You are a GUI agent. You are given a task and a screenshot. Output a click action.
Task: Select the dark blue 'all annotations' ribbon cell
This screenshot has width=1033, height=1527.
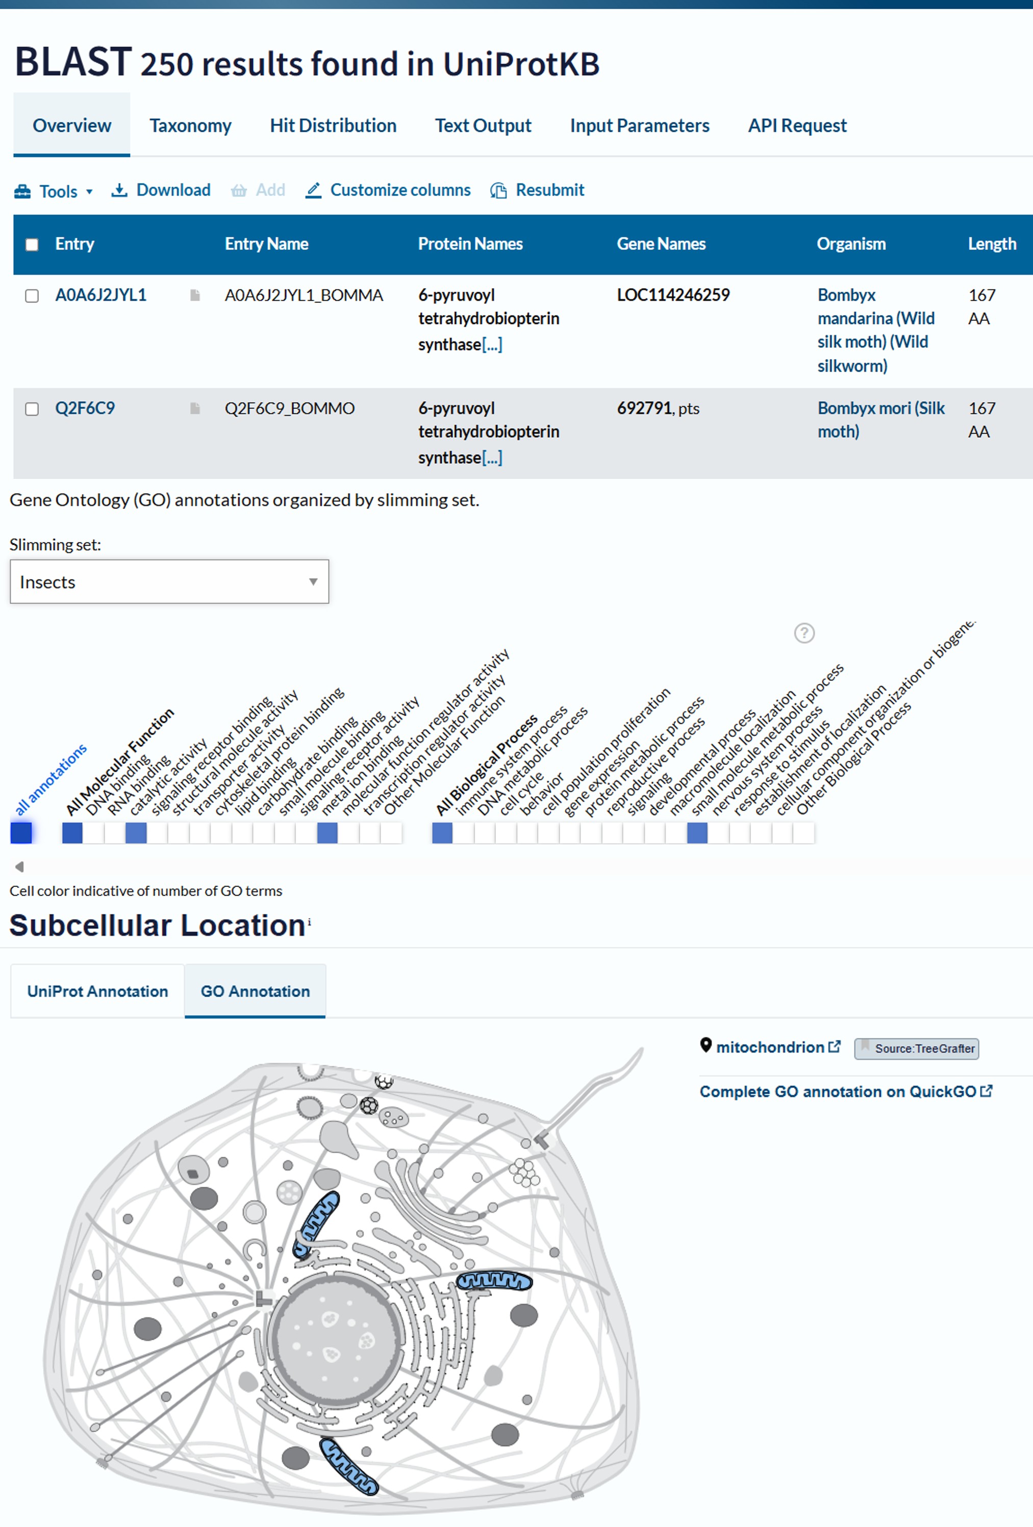(x=21, y=832)
